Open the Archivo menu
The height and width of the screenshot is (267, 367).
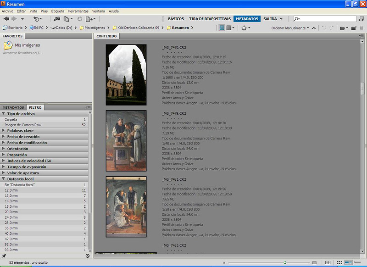[7, 11]
